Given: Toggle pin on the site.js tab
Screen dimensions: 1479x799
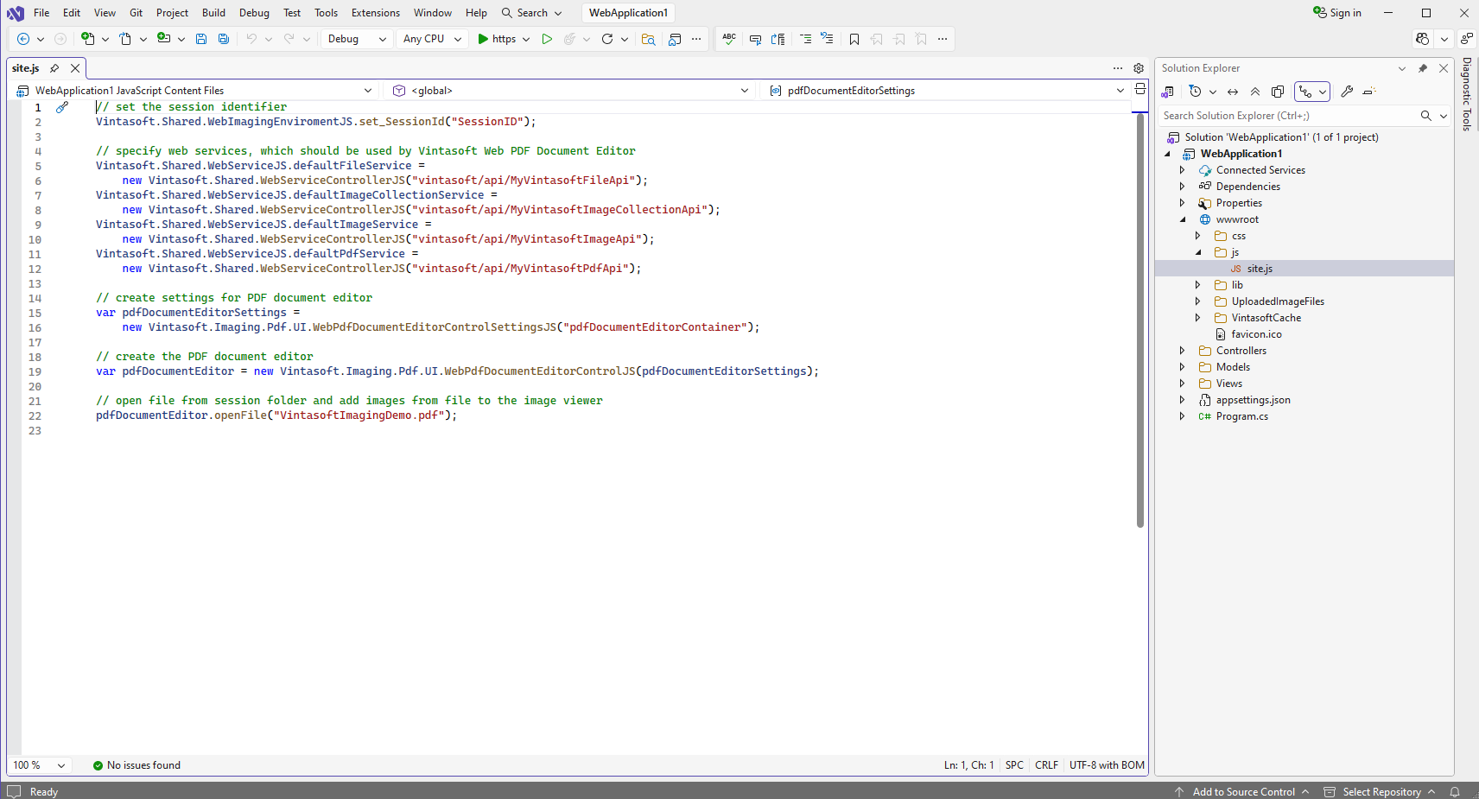Looking at the screenshot, I should 54,68.
